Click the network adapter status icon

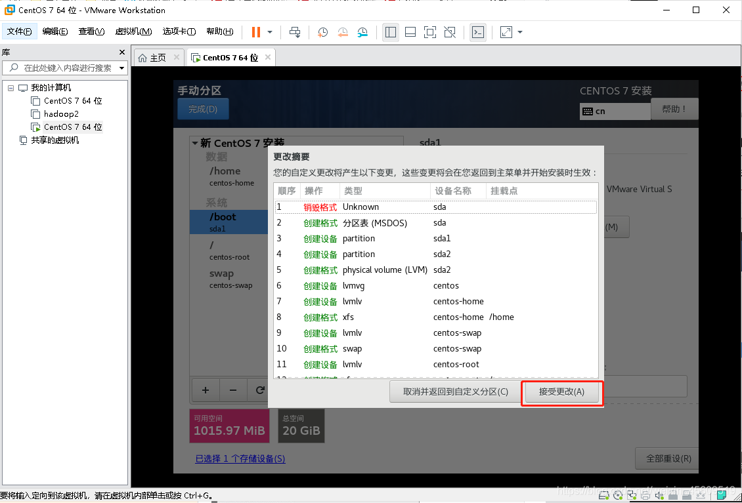(x=631, y=495)
